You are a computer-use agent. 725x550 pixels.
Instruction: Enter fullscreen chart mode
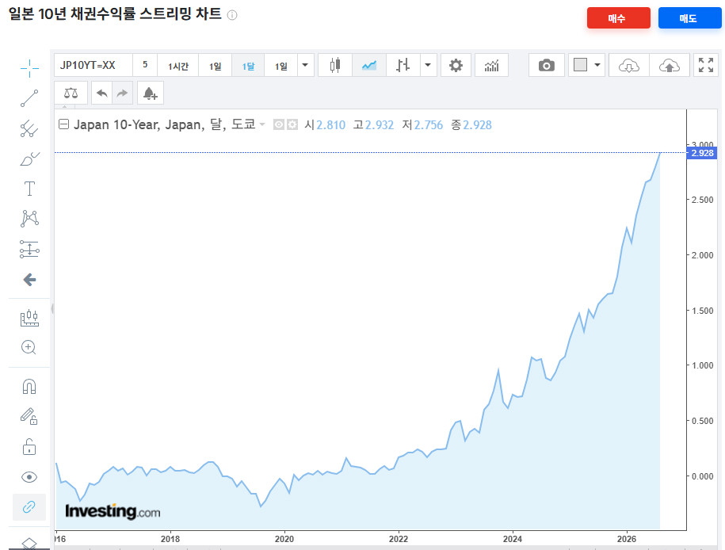[x=706, y=65]
